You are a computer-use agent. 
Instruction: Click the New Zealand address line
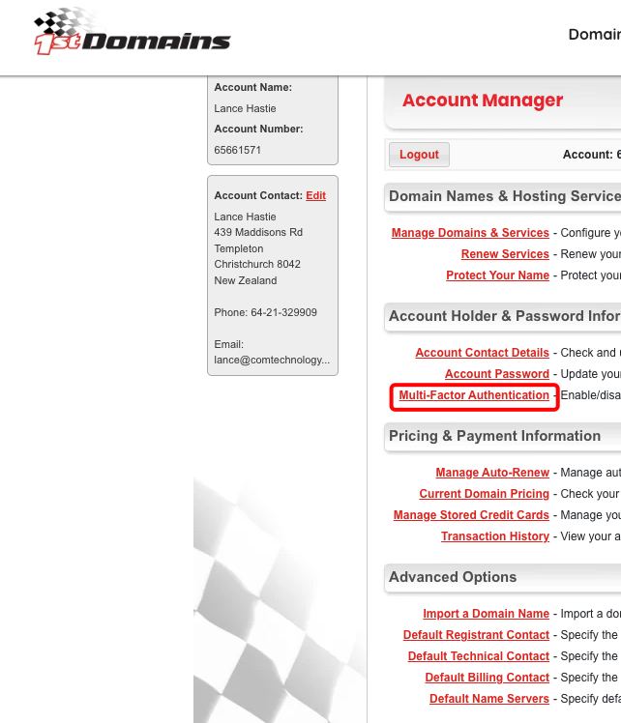coord(246,280)
